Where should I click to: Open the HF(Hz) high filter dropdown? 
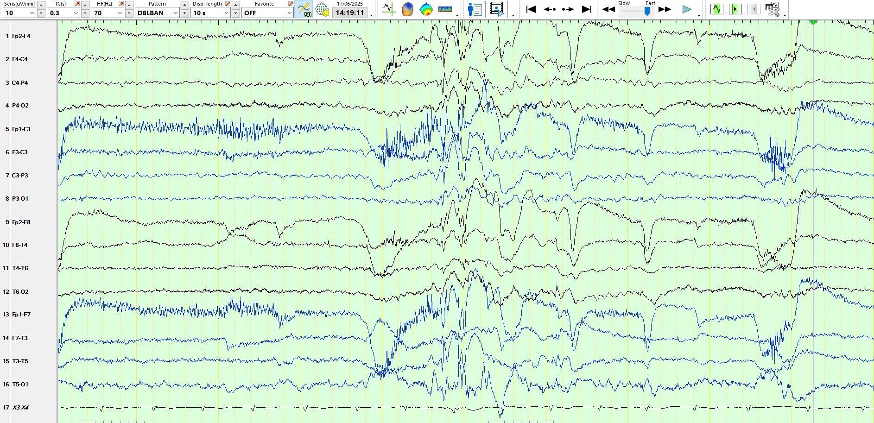click(x=107, y=13)
